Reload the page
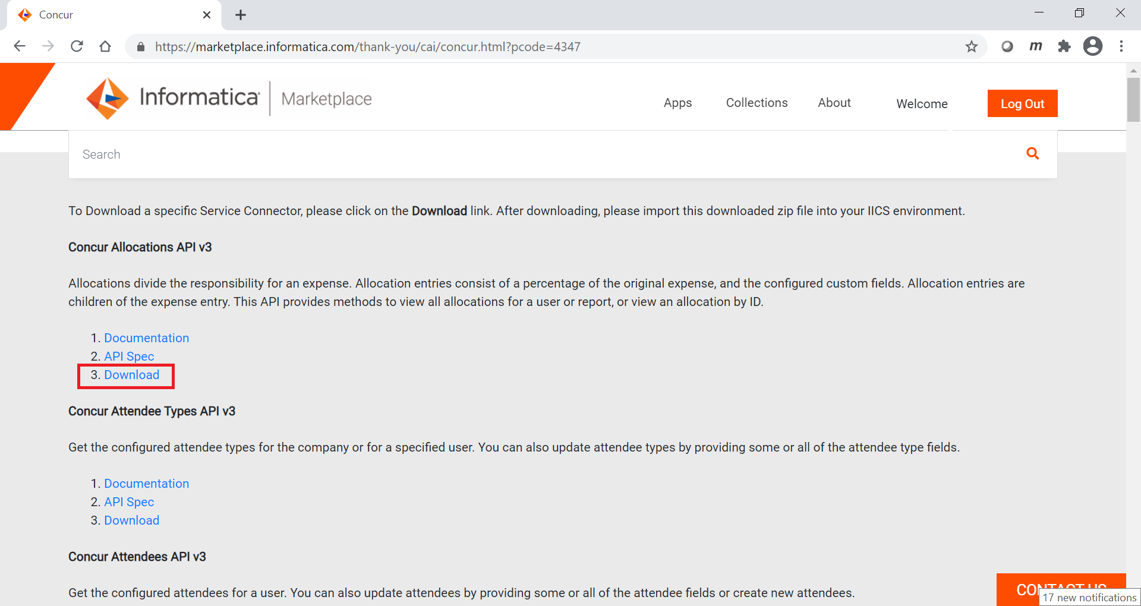Viewport: 1141px width, 606px height. (77, 46)
